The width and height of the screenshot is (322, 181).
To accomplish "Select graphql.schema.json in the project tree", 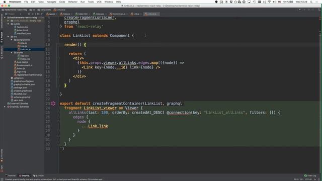I will coord(24,84).
